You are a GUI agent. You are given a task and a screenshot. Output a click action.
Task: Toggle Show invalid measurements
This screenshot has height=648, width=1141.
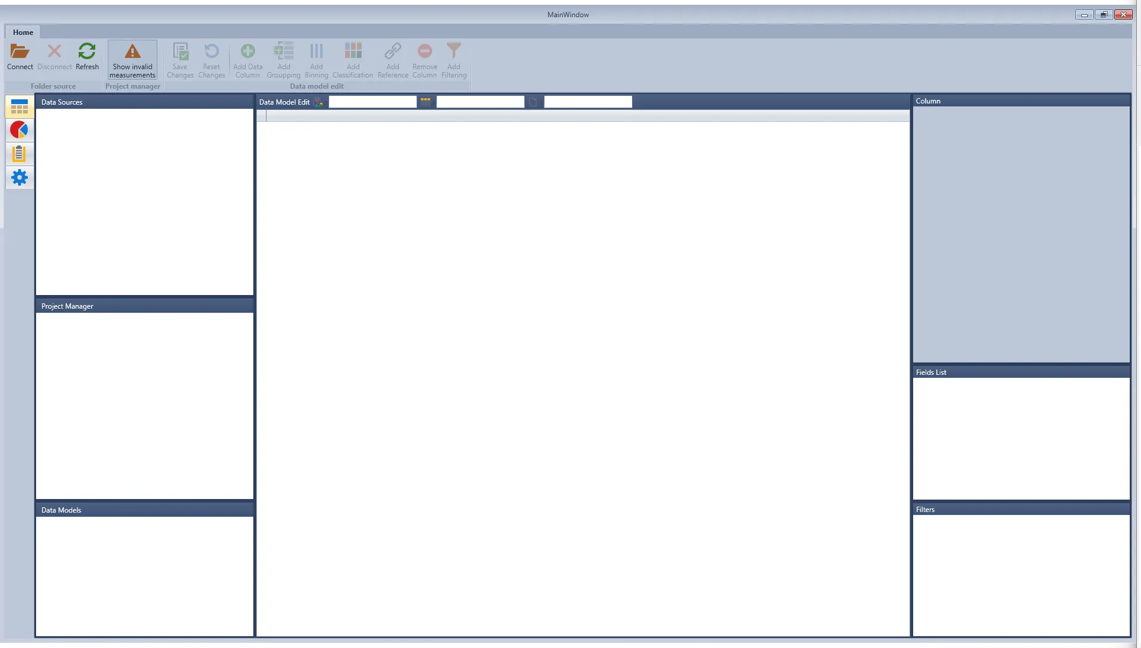click(x=133, y=60)
